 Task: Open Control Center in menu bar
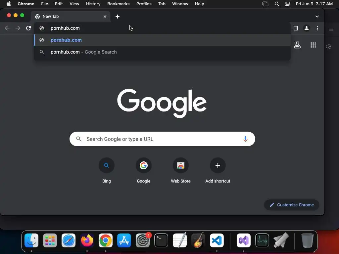[x=288, y=4]
